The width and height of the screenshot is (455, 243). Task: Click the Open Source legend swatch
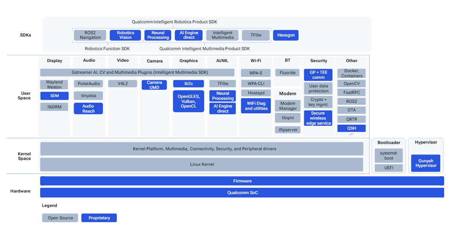tap(60, 218)
